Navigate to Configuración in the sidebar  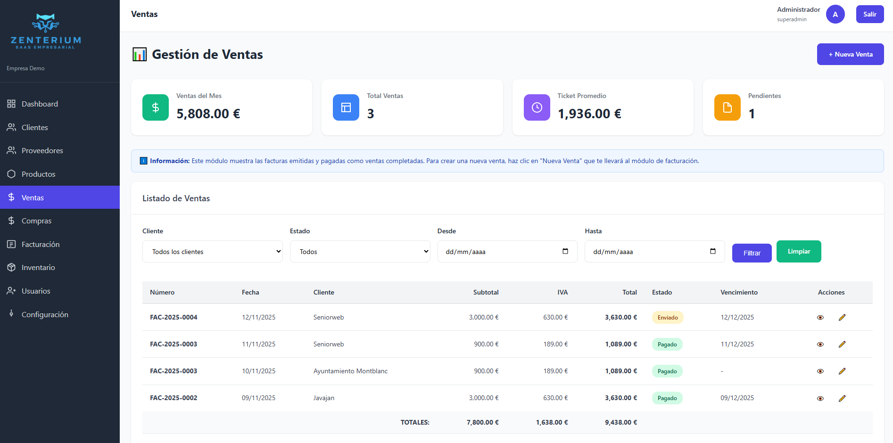[45, 314]
